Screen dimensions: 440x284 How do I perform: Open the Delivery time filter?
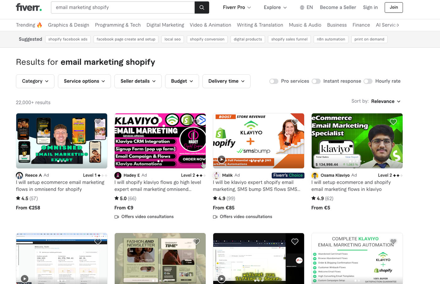click(226, 81)
